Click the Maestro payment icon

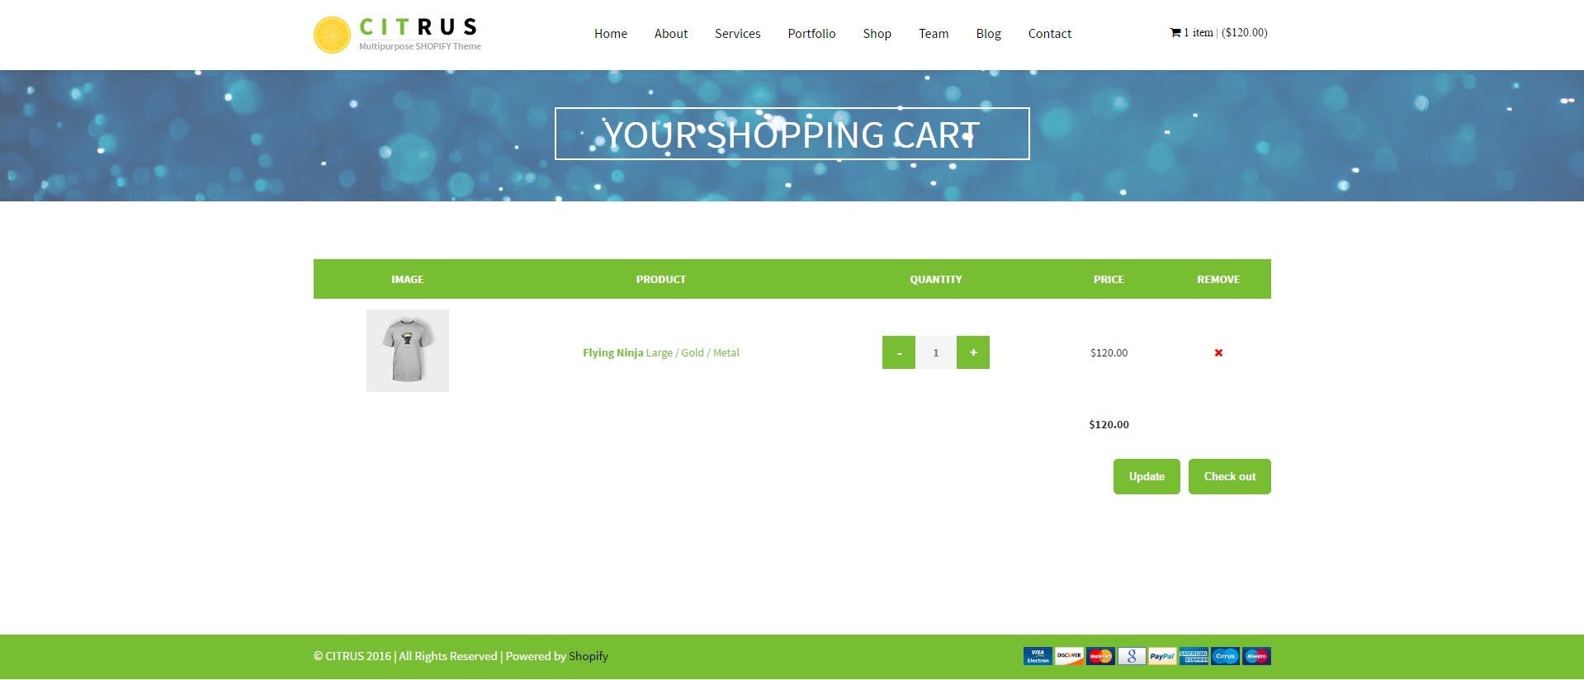(1256, 656)
